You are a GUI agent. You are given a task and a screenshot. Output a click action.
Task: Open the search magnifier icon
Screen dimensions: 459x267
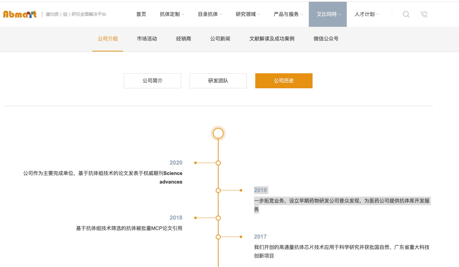point(406,14)
